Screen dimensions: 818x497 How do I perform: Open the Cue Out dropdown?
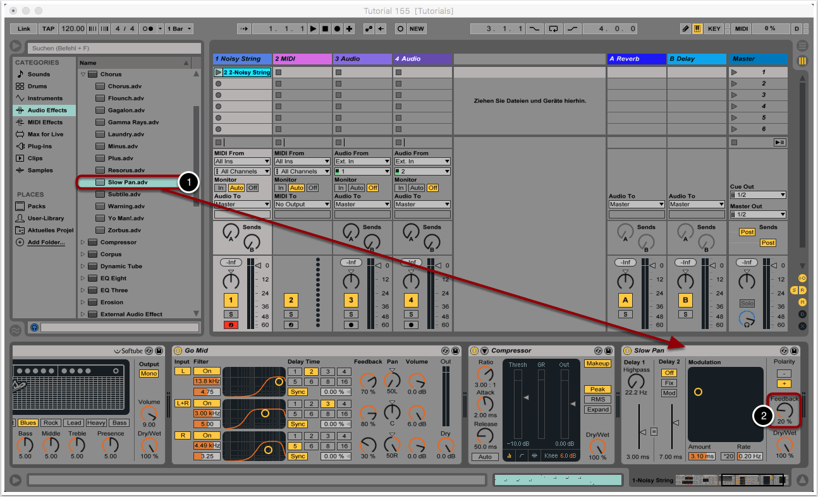point(758,195)
